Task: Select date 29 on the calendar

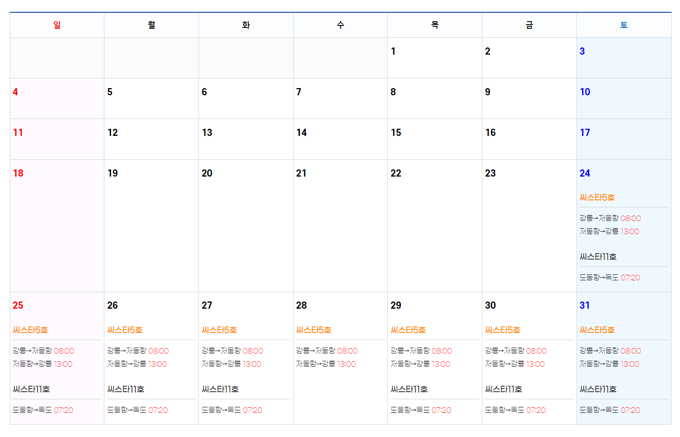Action: click(x=396, y=305)
